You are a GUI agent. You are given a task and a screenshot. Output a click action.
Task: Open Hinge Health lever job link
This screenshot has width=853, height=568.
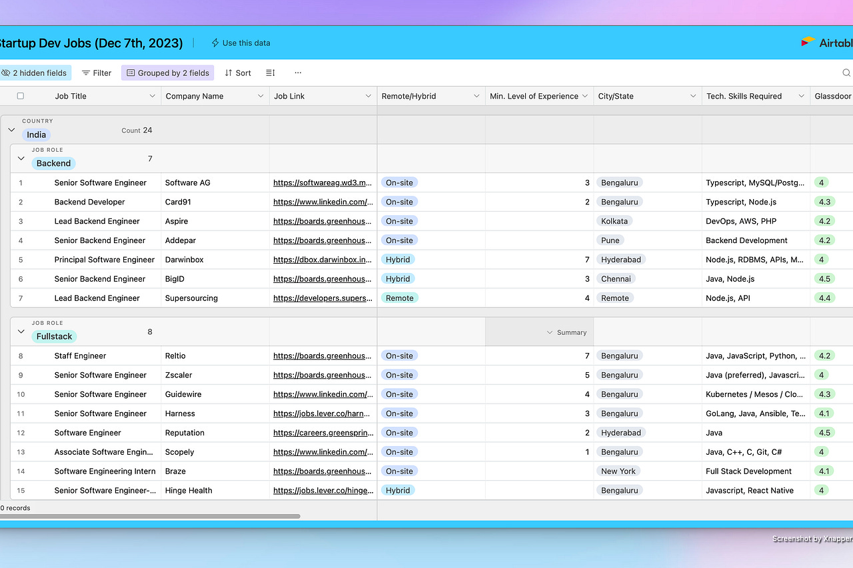(323, 490)
